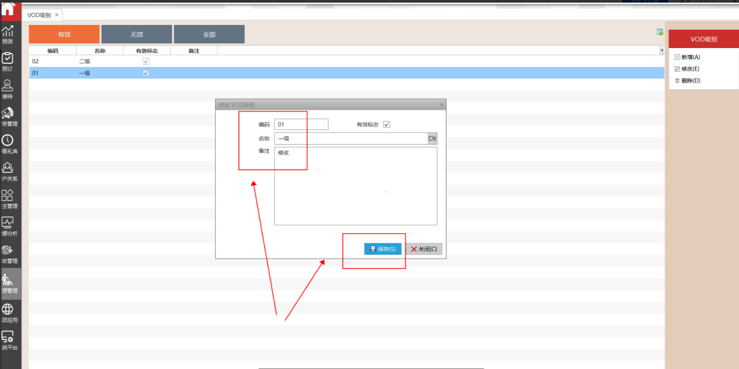739x369 pixels.
Task: Click the export grid icon above table
Action: [x=660, y=32]
